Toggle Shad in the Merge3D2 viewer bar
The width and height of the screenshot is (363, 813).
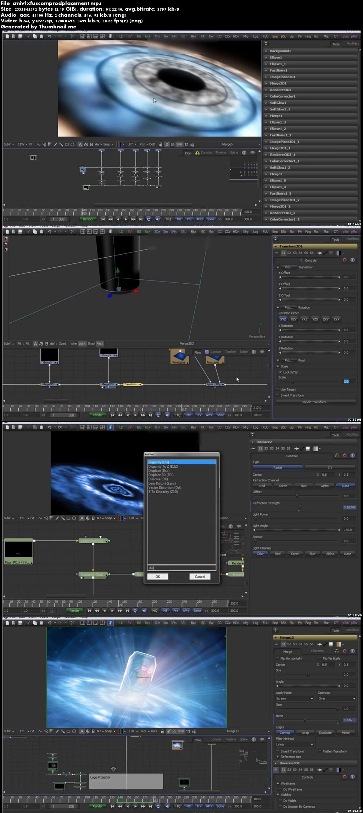pos(91,344)
